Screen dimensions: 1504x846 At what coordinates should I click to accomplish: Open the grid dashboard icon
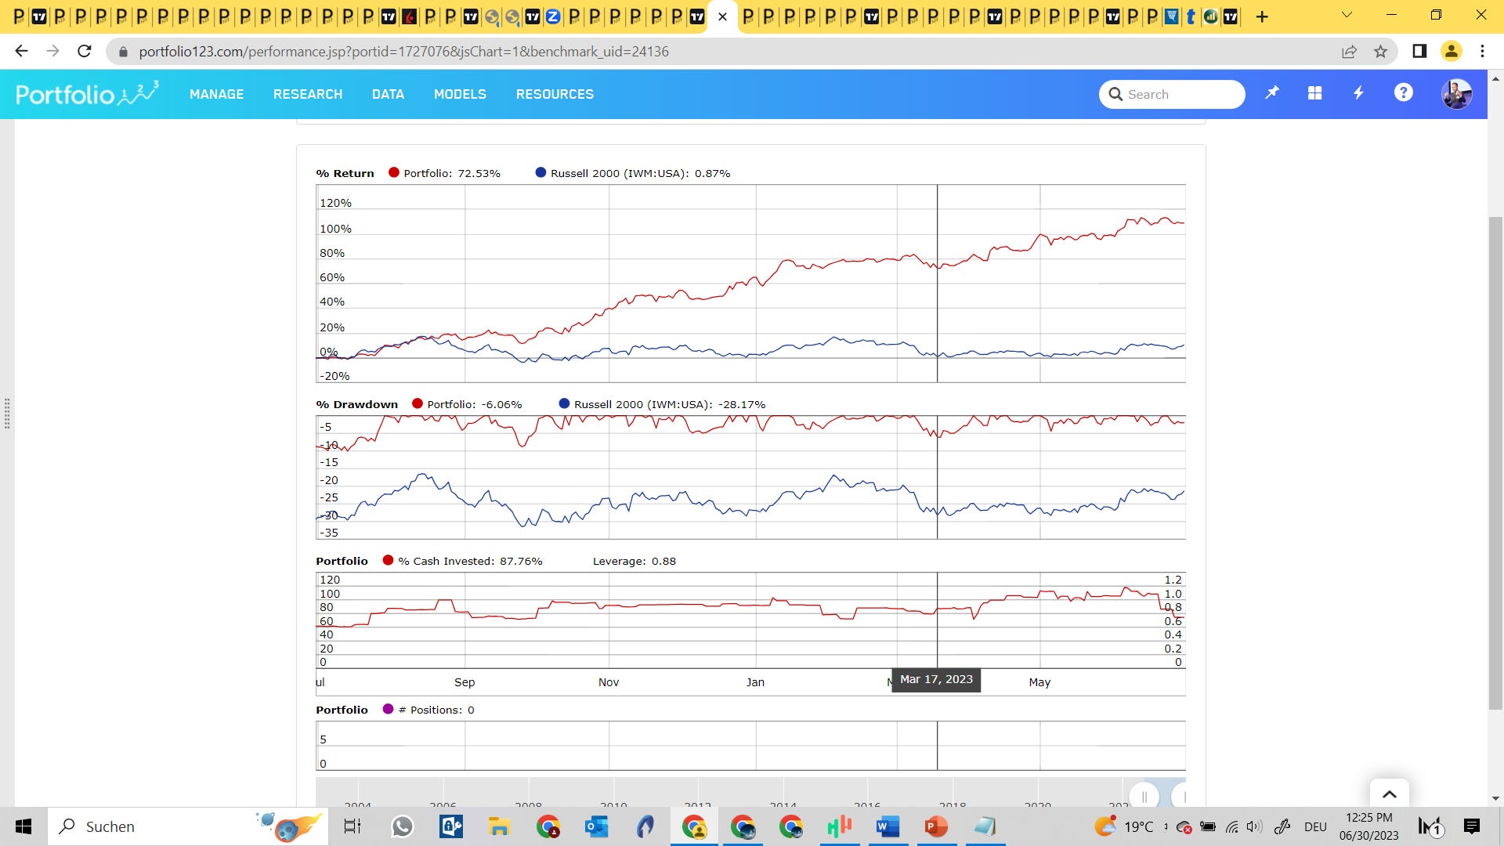pyautogui.click(x=1315, y=93)
